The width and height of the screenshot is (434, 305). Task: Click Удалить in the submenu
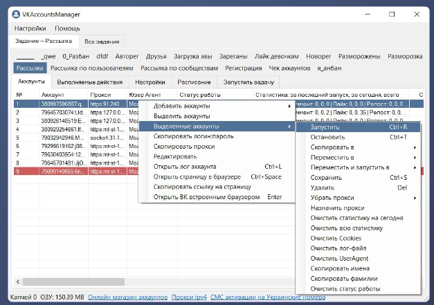[358, 187]
